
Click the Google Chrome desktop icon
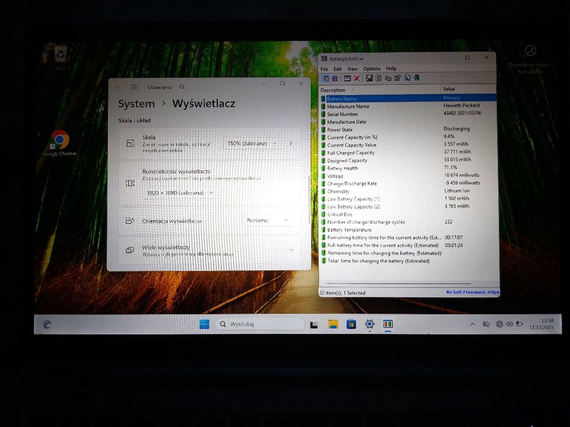click(60, 143)
